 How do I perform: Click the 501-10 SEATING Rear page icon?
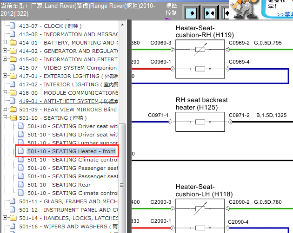coord(21,184)
